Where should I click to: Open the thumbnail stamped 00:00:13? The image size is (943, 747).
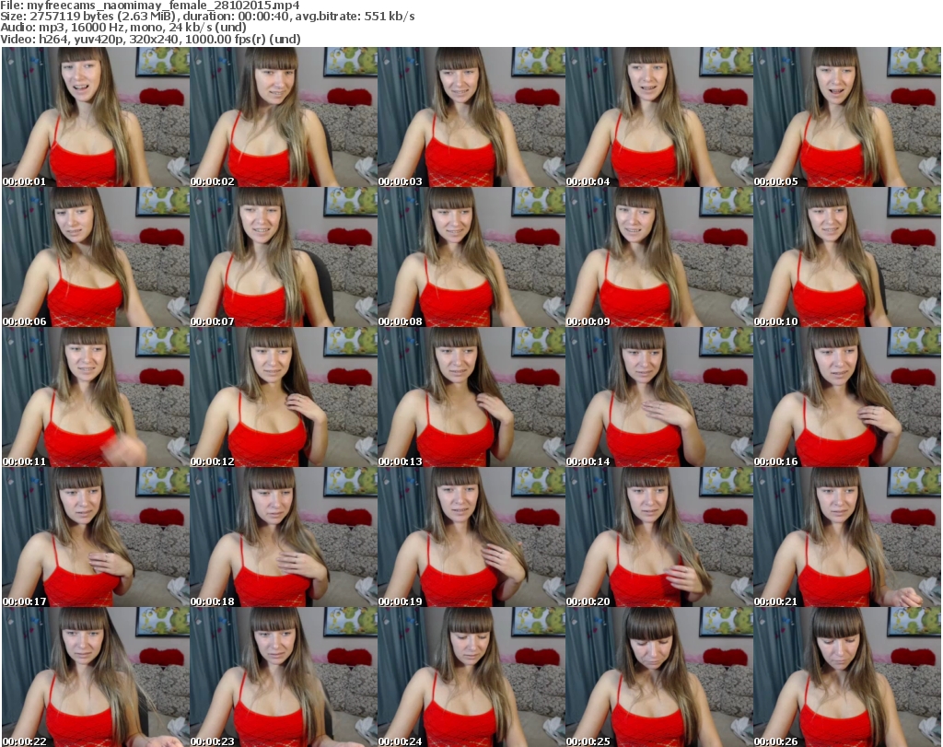pyautogui.click(x=471, y=397)
